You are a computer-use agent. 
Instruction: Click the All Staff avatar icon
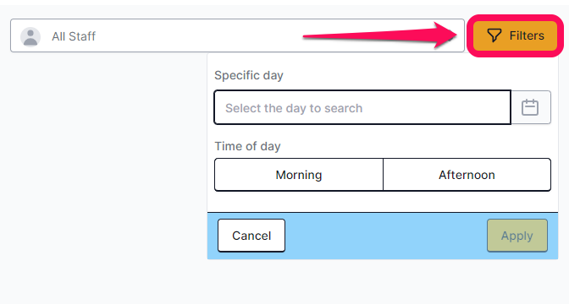pos(30,36)
